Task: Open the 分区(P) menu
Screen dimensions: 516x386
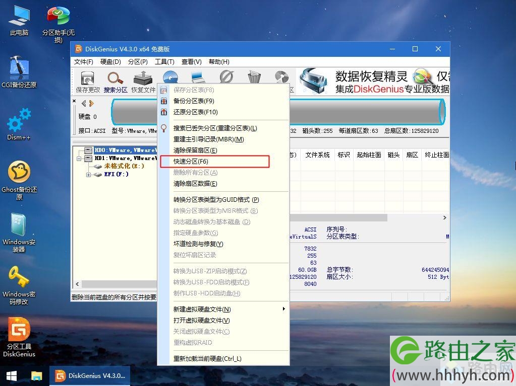Action: click(x=138, y=62)
